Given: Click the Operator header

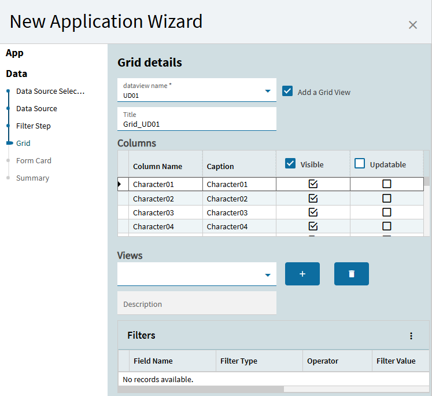Looking at the screenshot, I should pyautogui.click(x=337, y=361).
